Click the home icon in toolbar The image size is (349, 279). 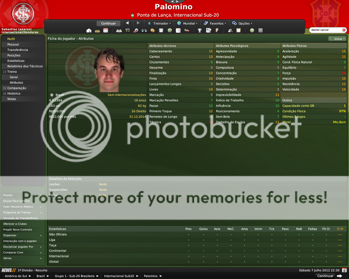point(89,31)
